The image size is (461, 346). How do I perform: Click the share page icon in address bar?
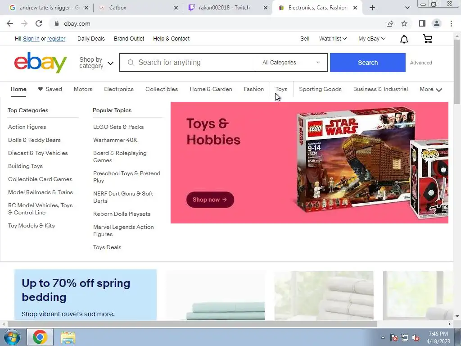coord(390,23)
